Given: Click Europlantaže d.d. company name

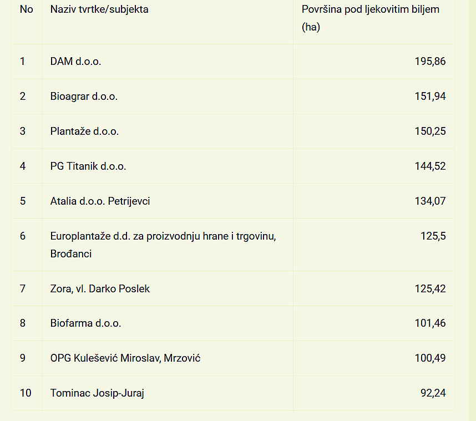Looking at the screenshot, I should (x=163, y=245).
